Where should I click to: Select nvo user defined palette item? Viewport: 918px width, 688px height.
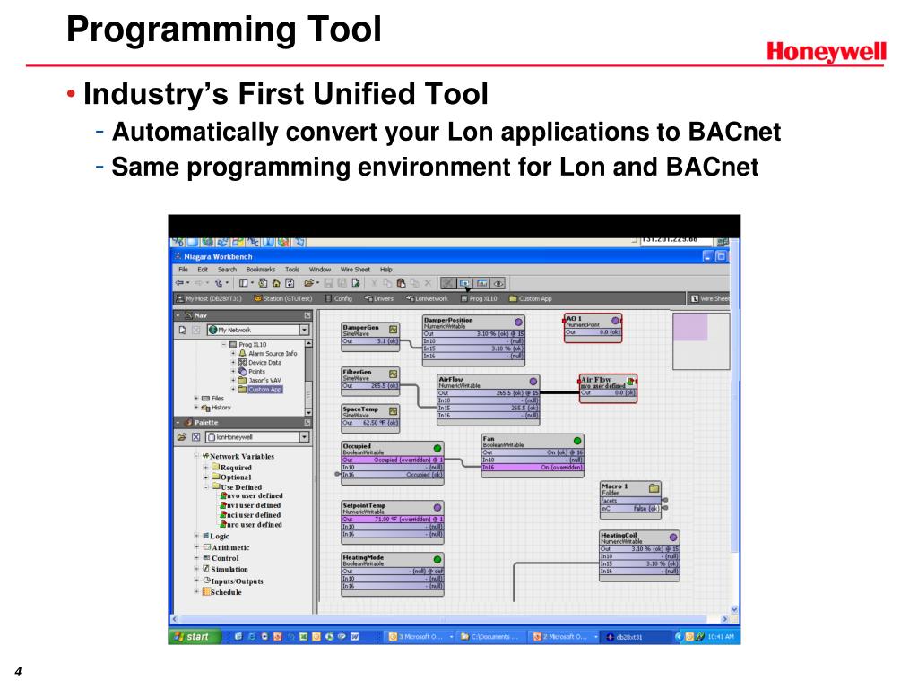click(251, 495)
